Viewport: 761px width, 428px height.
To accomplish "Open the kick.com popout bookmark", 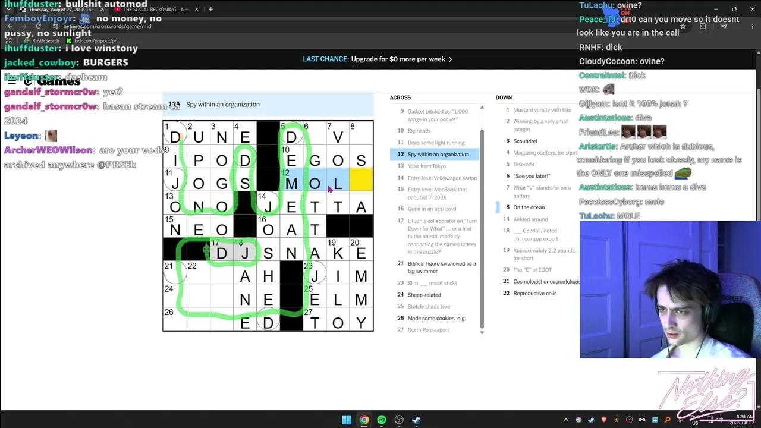I will [93, 41].
